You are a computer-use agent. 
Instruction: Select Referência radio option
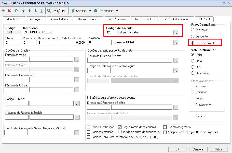click(193, 73)
